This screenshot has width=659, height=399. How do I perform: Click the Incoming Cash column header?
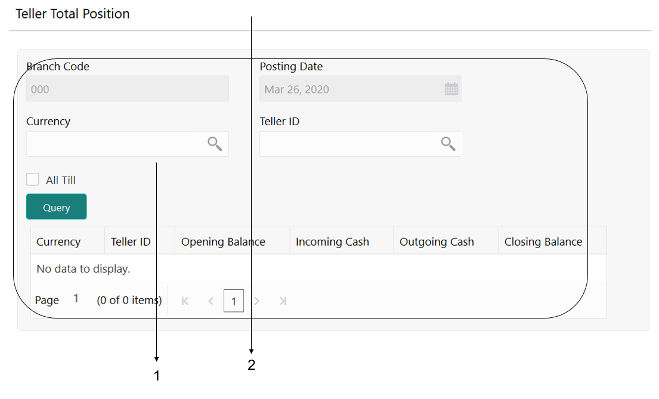pos(332,242)
